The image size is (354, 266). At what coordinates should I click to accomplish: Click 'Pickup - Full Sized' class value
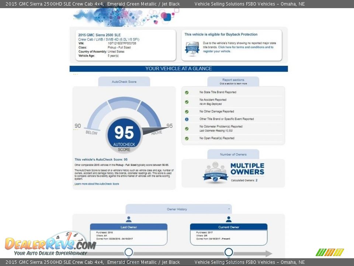point(119,48)
